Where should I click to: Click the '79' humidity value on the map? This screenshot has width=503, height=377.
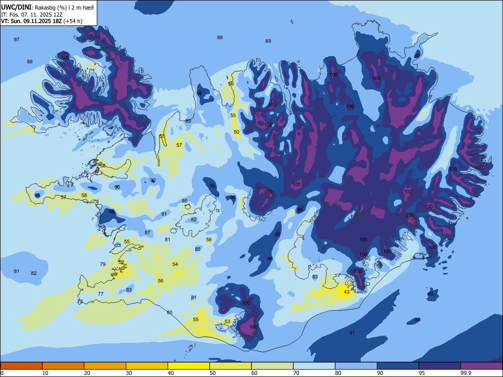tap(103, 264)
